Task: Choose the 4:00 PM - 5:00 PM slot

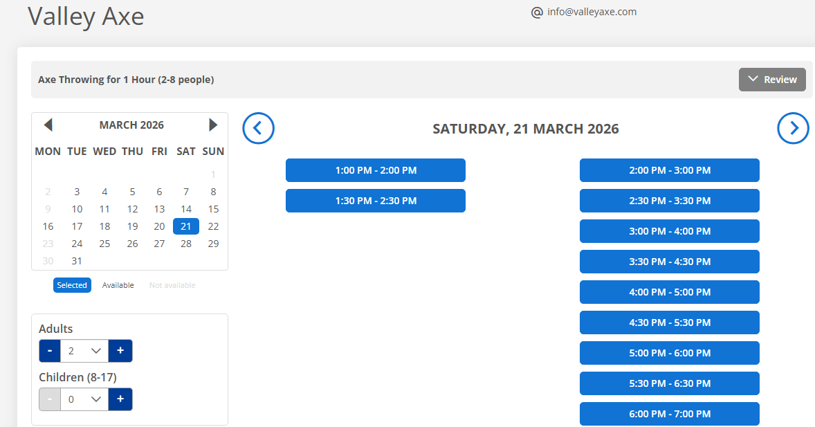Action: point(670,292)
